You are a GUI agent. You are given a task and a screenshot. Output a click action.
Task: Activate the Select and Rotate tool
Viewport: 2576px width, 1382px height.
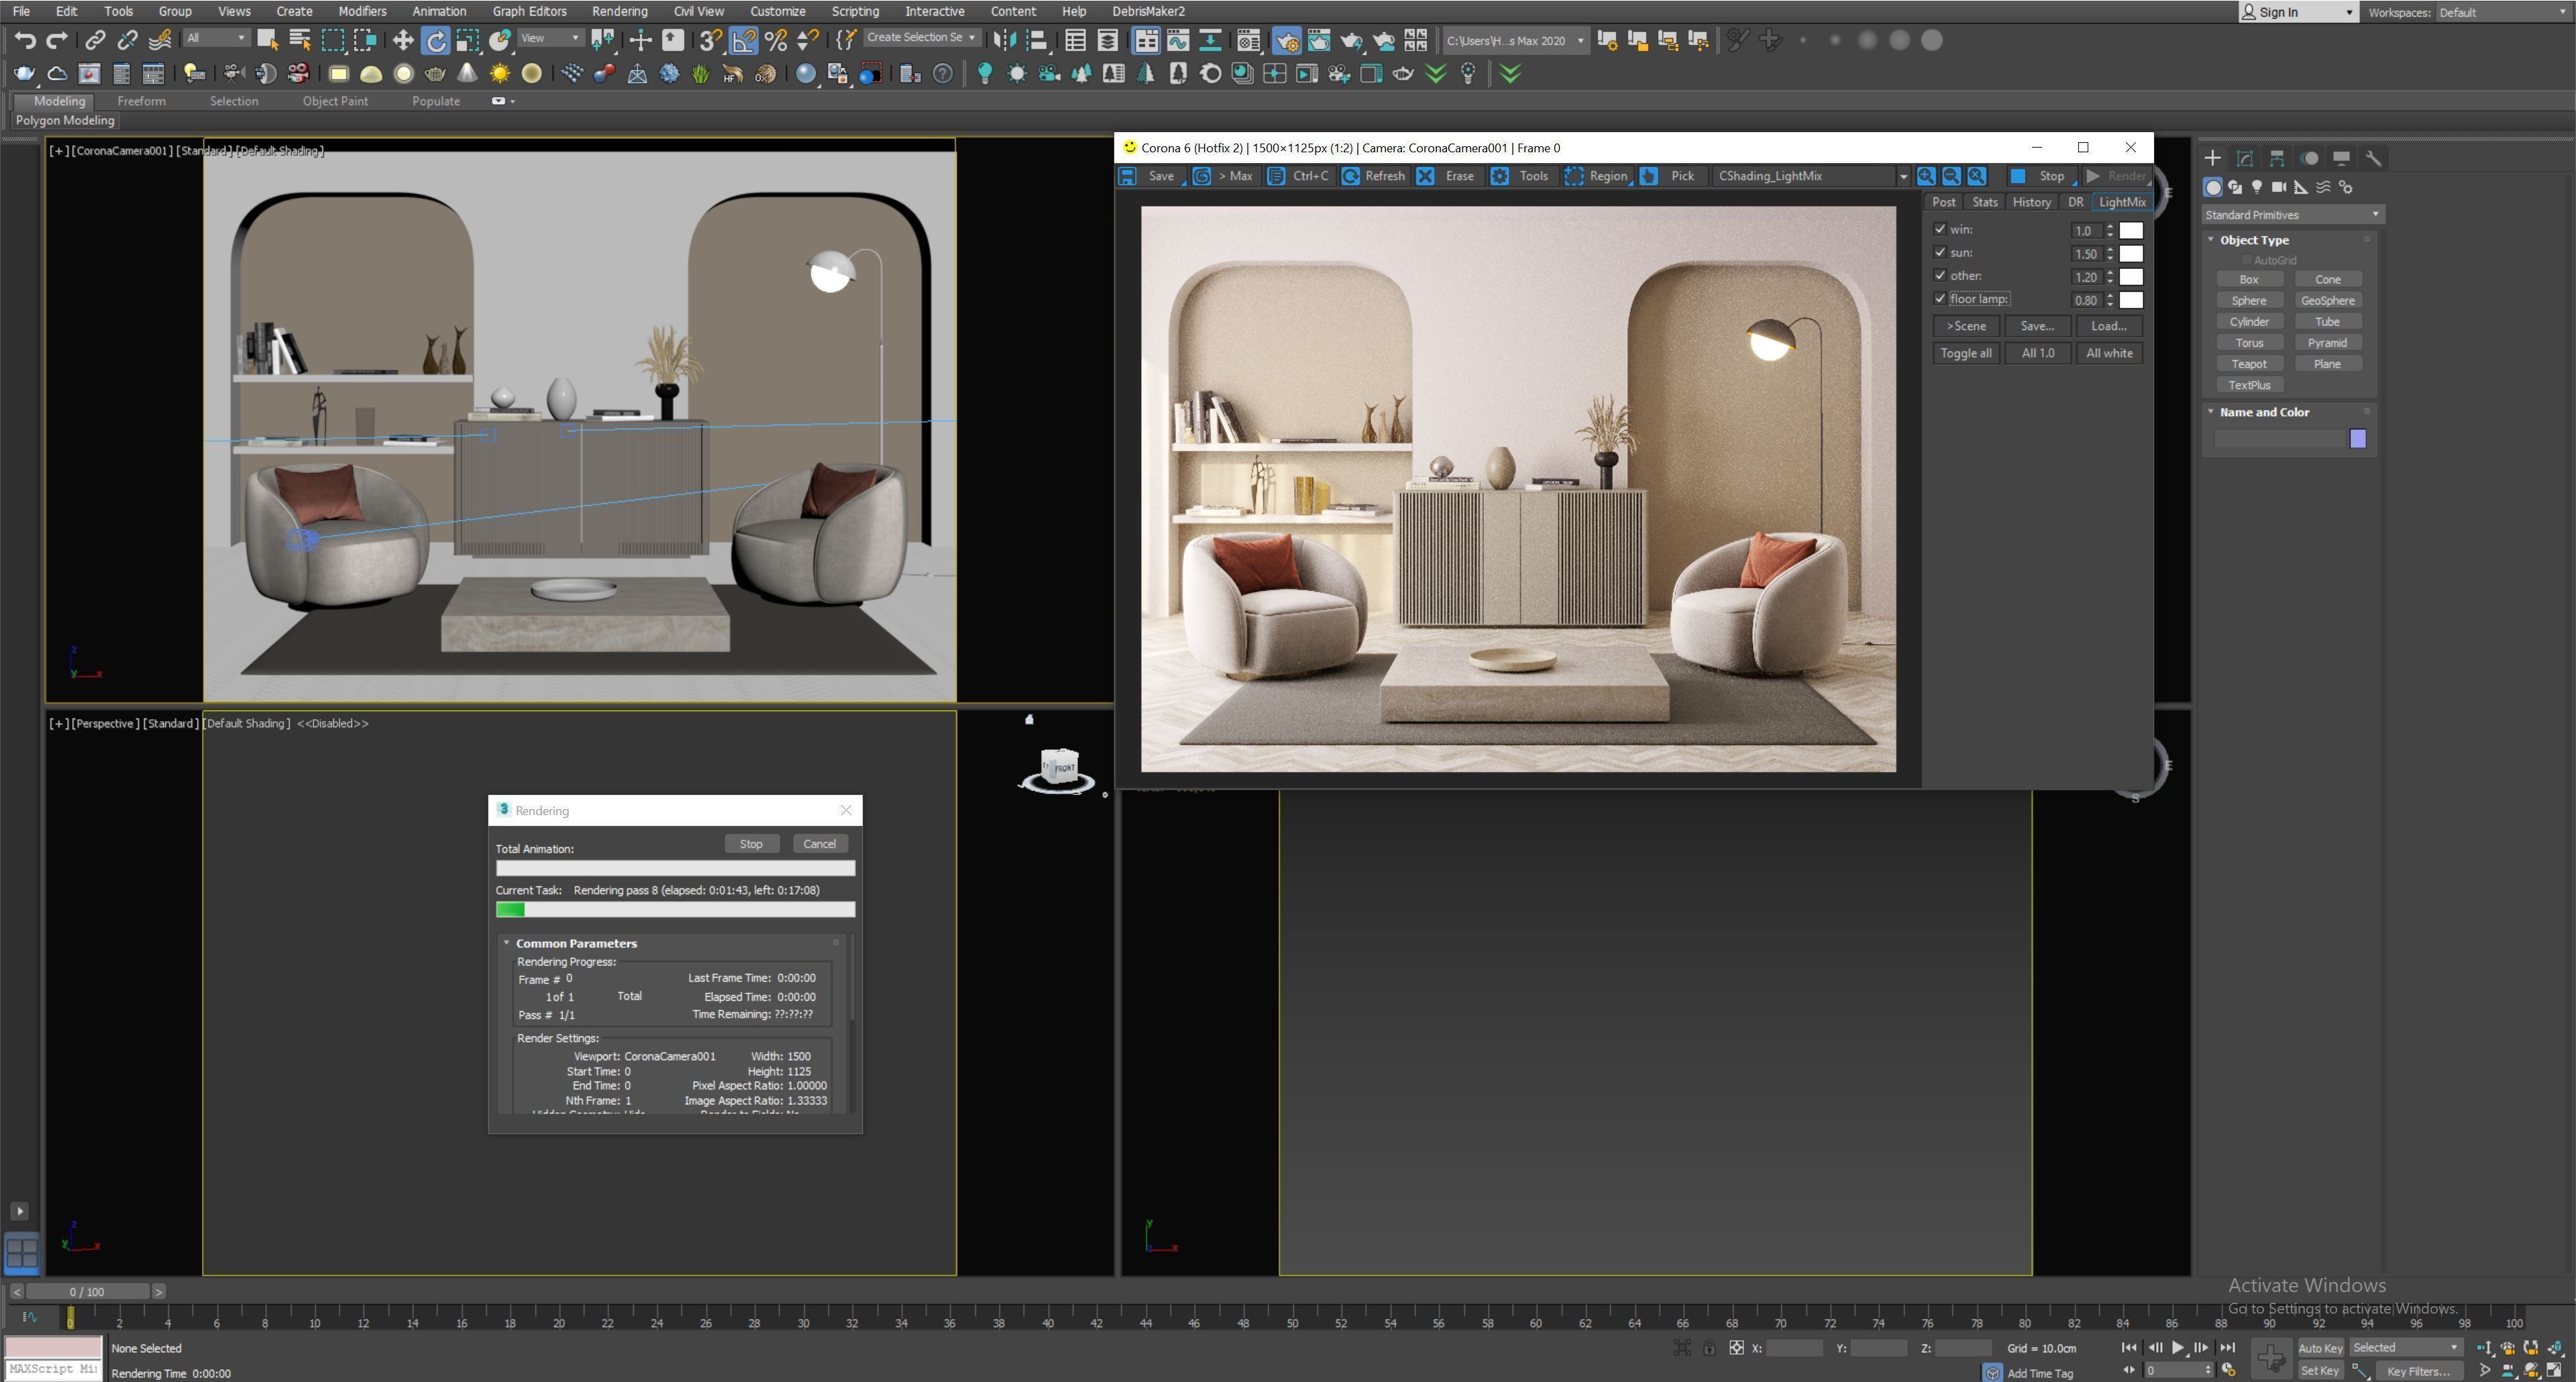[436, 40]
